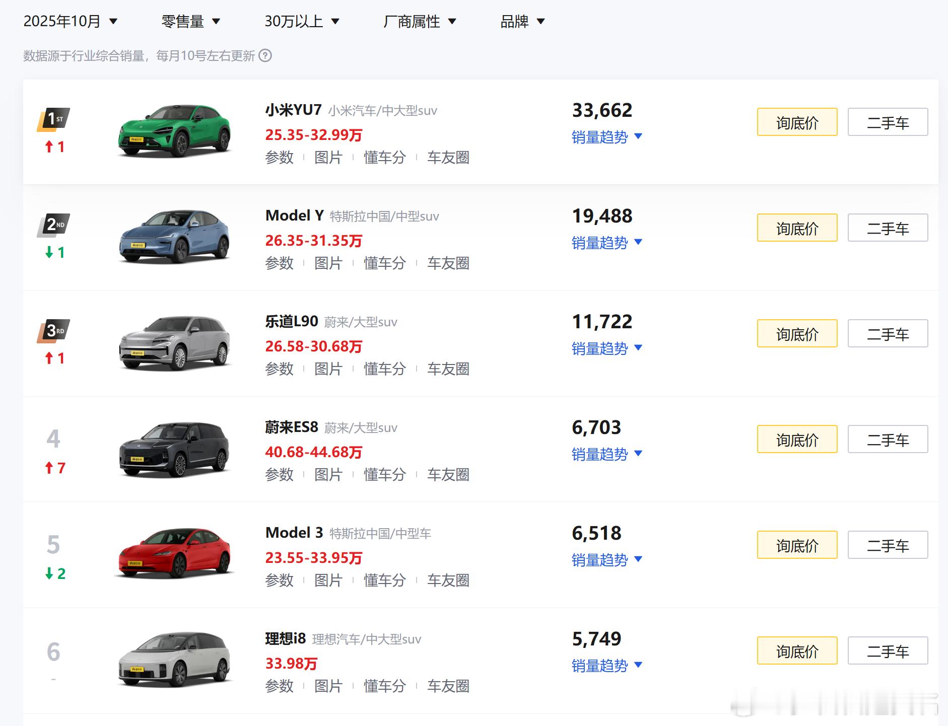Open 二手车 for 小米YU7
The width and height of the screenshot is (948, 726).
pyautogui.click(x=888, y=122)
